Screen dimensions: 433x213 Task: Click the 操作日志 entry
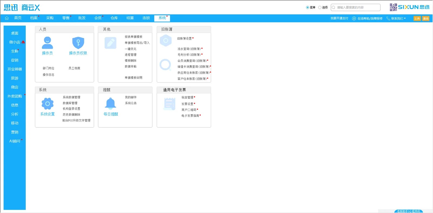point(48,75)
